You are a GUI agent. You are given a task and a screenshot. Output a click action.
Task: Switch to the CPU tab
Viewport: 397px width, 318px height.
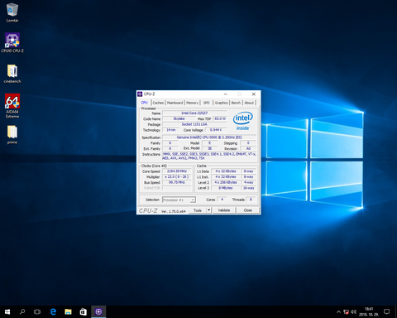tap(144, 103)
